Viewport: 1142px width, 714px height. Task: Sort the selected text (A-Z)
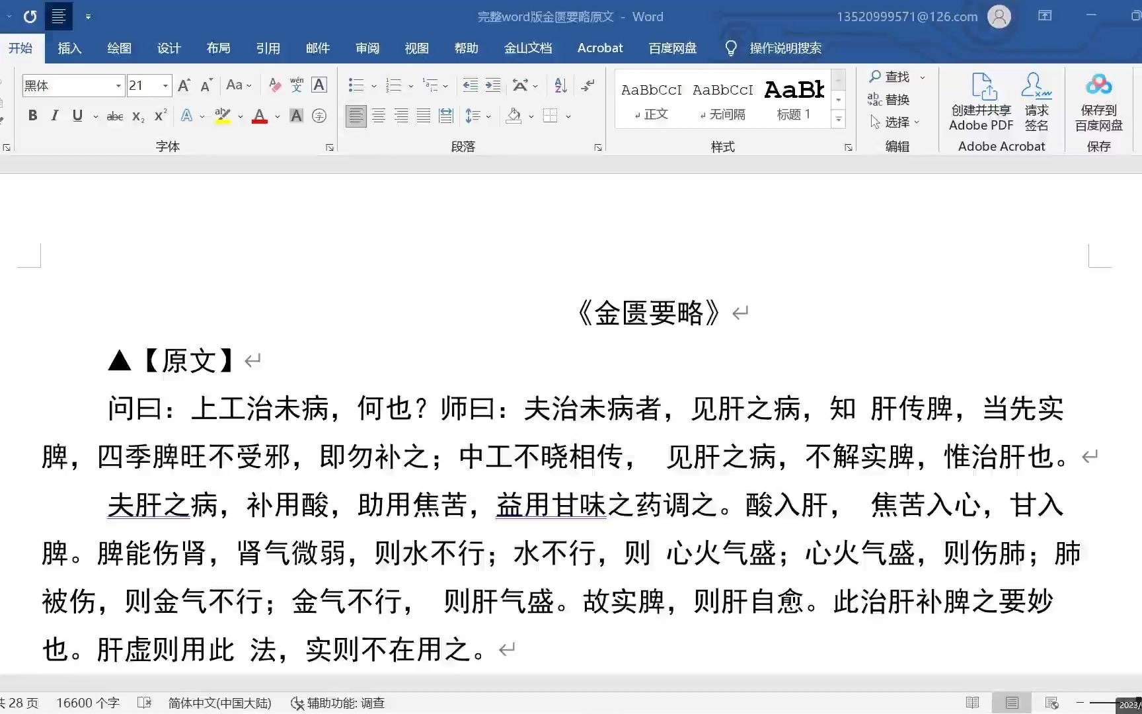click(561, 85)
